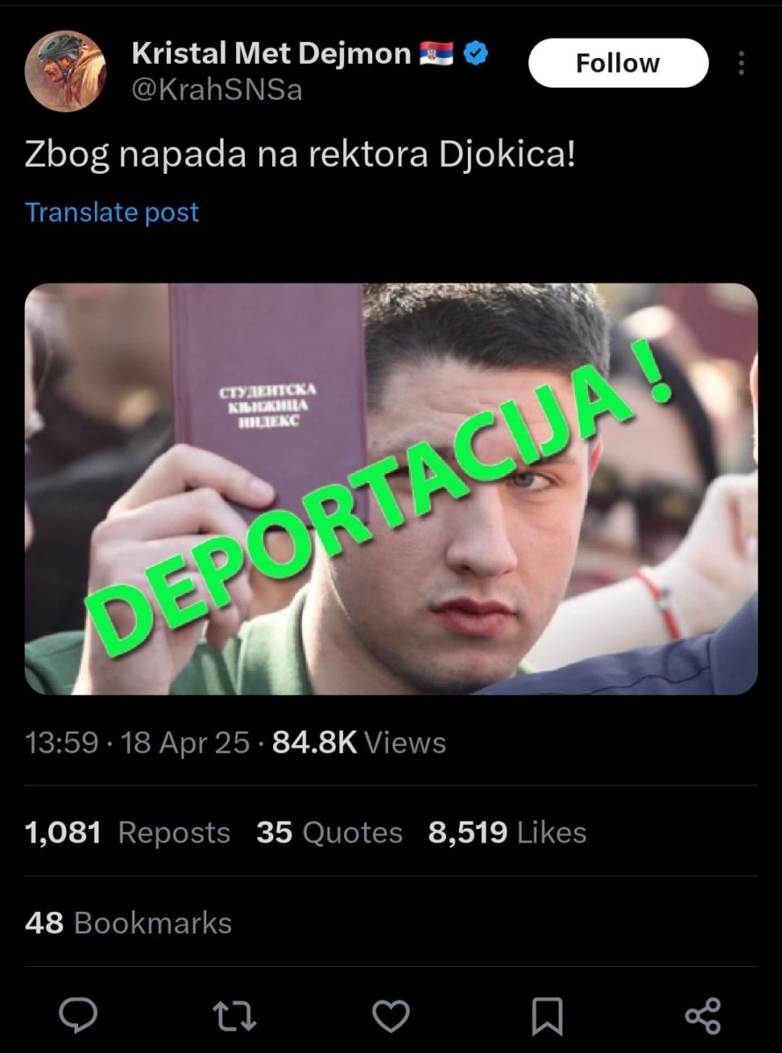The image size is (782, 1053).
Task: Like the post with heart icon
Action: click(391, 1016)
